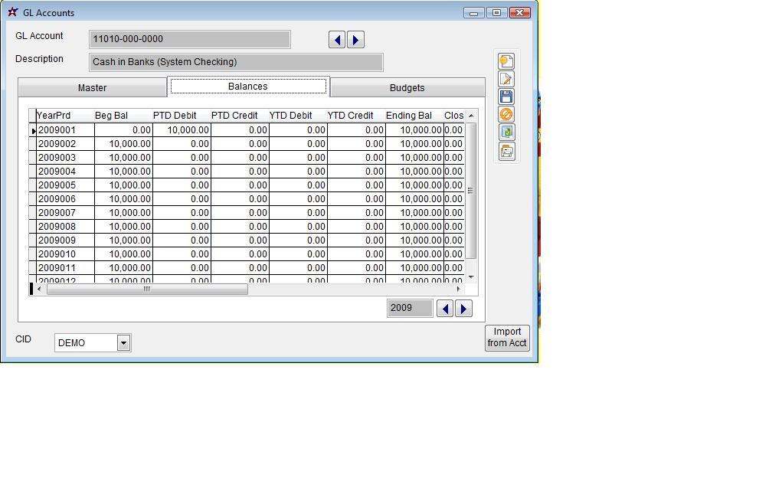
Task: Open the Budgets tab
Action: 407,88
